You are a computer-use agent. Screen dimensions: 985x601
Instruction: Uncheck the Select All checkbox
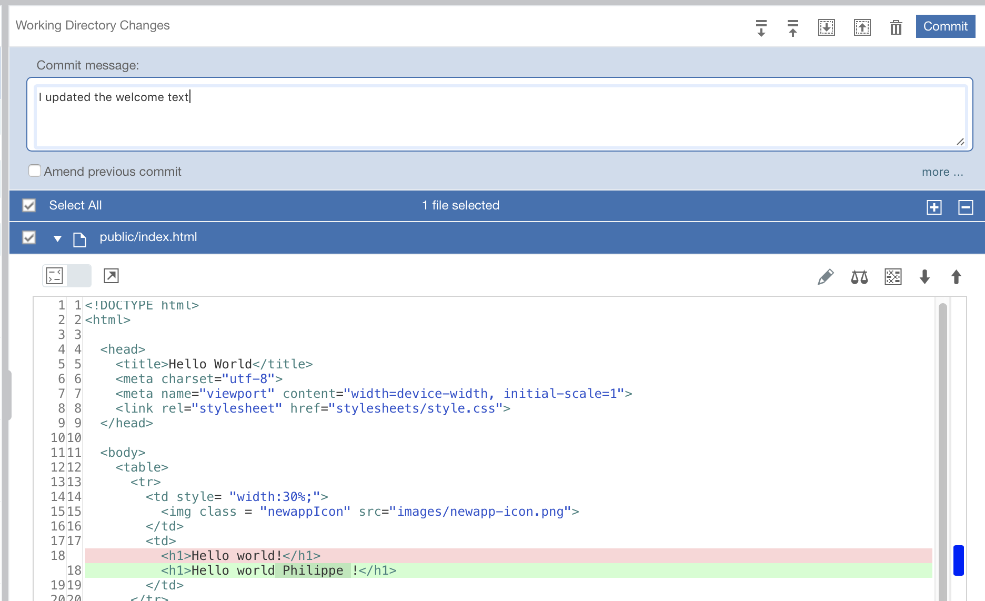point(29,206)
